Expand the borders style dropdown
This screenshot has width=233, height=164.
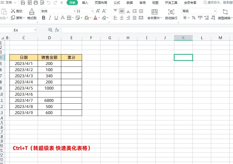tap(73, 18)
